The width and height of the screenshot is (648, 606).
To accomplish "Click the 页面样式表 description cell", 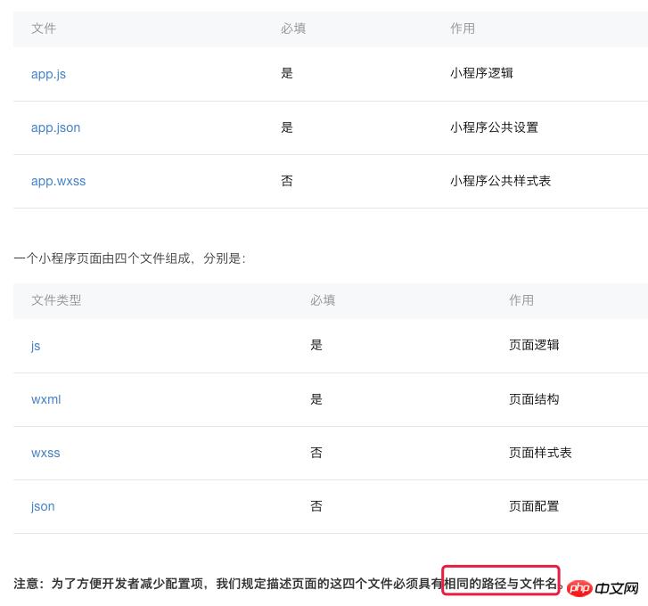I will [540, 453].
